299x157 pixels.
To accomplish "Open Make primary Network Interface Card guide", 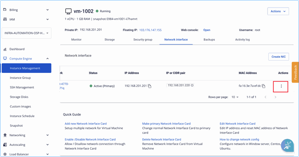I will (166, 124).
